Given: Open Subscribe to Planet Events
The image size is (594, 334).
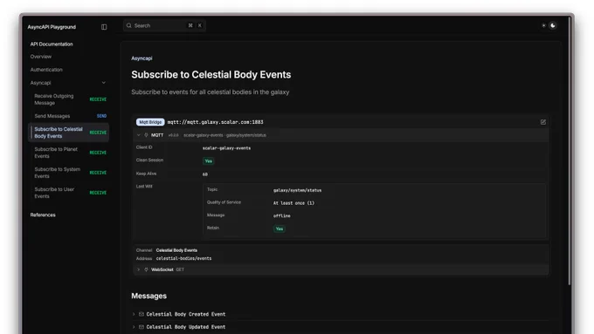Looking at the screenshot, I should pyautogui.click(x=69, y=153).
